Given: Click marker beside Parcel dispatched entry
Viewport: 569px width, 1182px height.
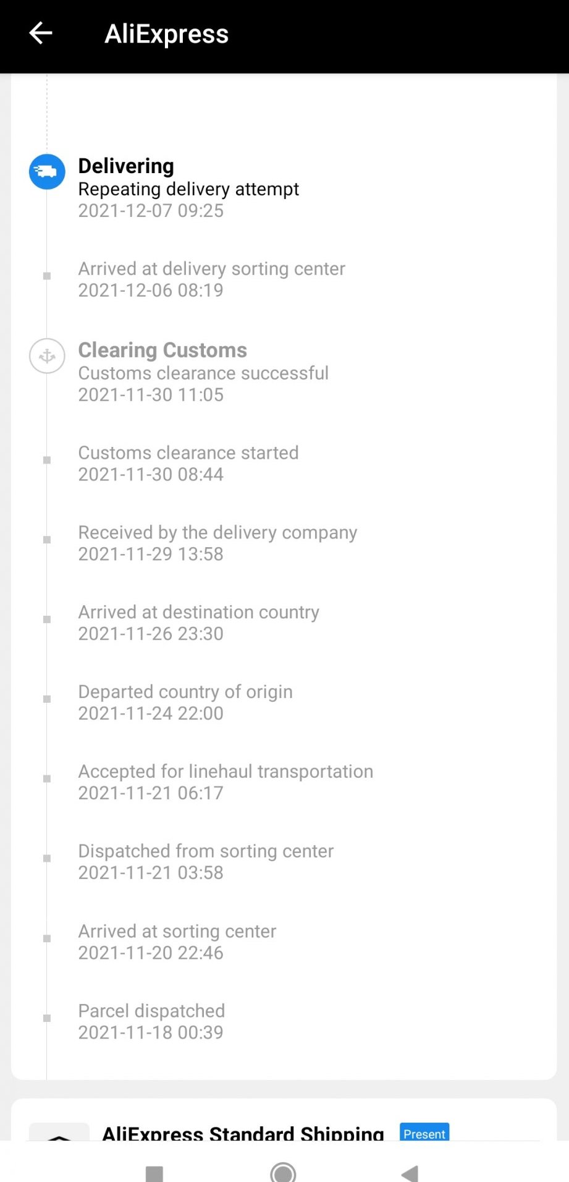Looking at the screenshot, I should coord(47,1018).
